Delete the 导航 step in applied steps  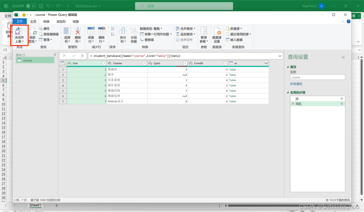293,104
